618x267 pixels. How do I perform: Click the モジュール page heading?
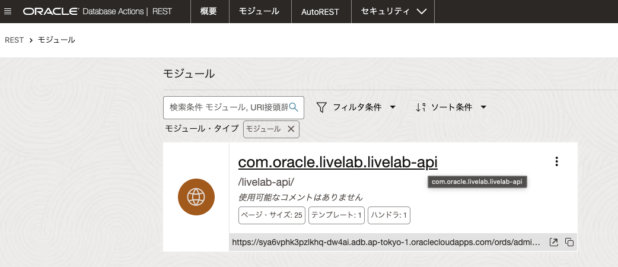tap(189, 74)
